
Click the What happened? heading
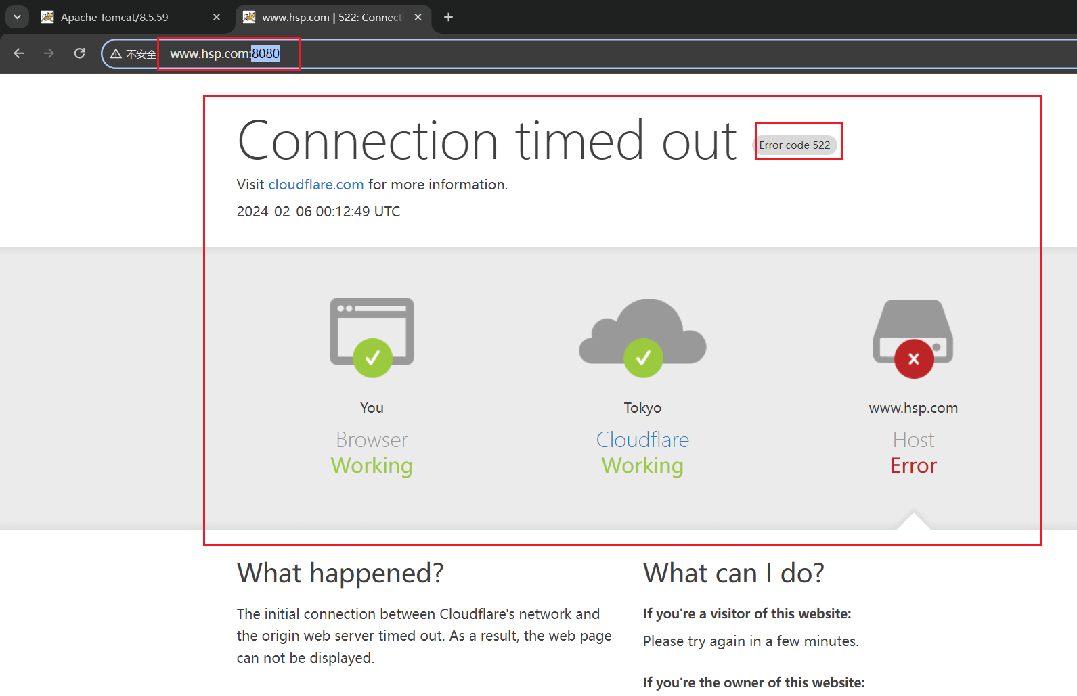point(340,573)
